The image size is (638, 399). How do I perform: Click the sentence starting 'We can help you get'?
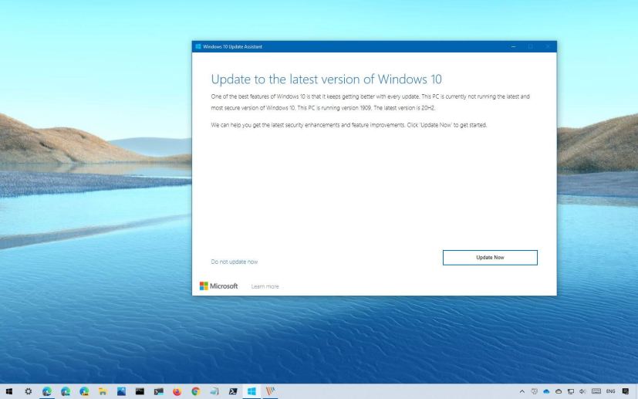(349, 125)
